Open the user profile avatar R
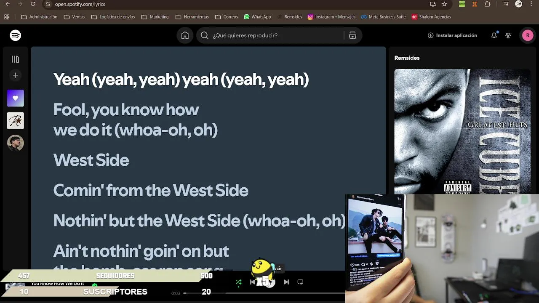539x303 pixels. pos(528,35)
